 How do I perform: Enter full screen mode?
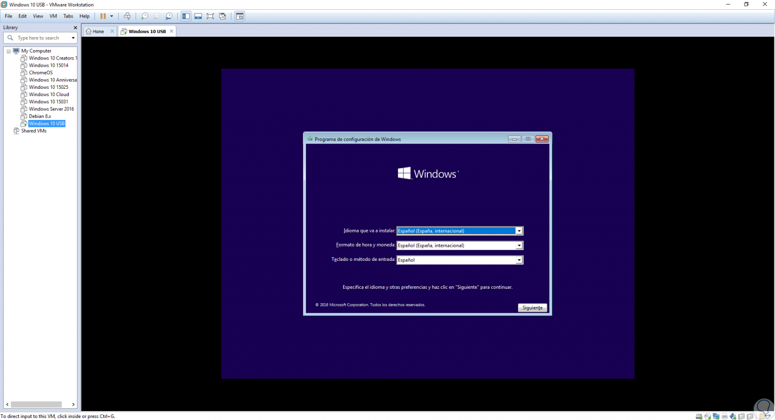pos(210,16)
